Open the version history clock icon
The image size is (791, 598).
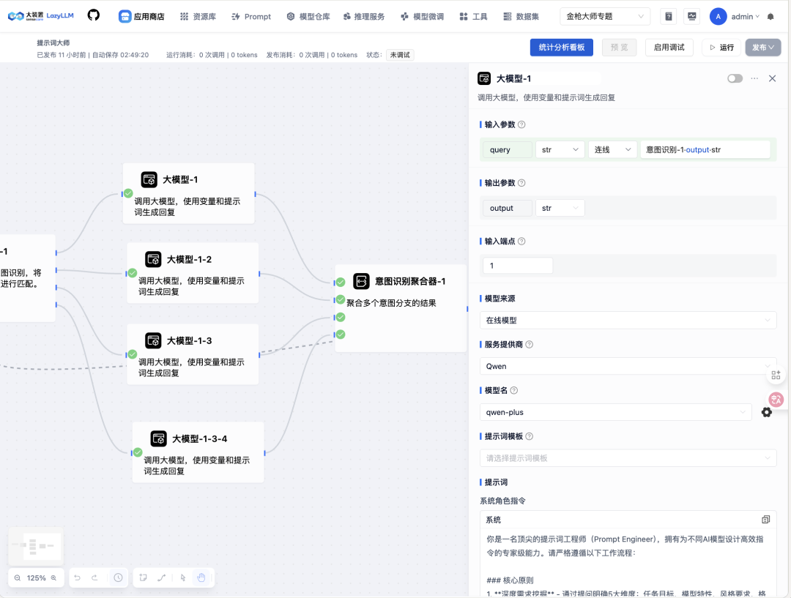118,578
